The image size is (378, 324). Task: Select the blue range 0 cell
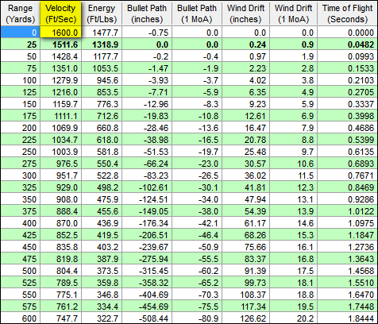21,33
